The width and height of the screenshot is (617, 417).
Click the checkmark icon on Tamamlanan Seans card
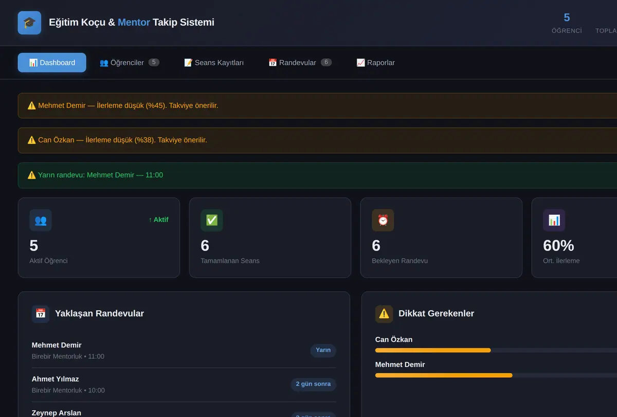(212, 220)
